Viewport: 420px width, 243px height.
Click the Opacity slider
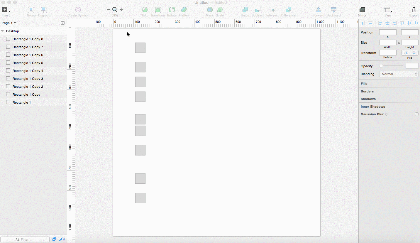pyautogui.click(x=391, y=66)
